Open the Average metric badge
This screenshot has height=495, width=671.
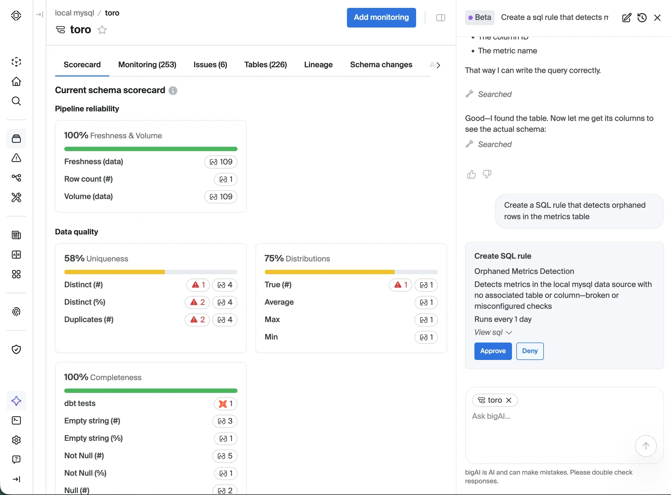tap(426, 302)
